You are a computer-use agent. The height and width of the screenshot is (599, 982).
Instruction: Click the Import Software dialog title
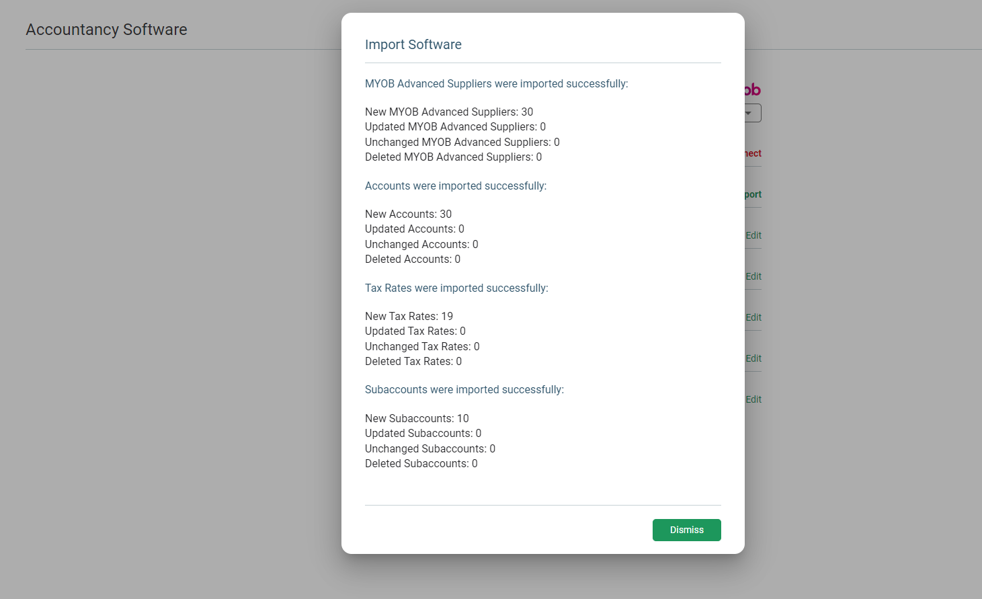[x=413, y=44]
